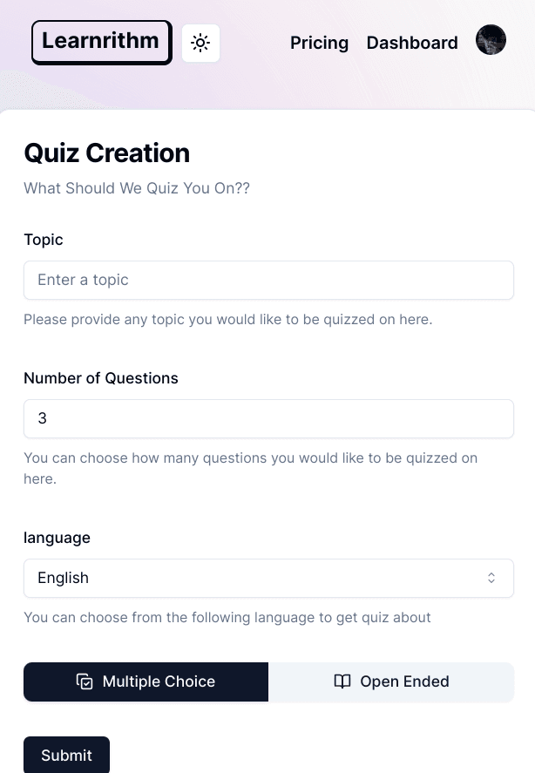Open the Pricing page
The image size is (535, 773).
click(x=319, y=43)
